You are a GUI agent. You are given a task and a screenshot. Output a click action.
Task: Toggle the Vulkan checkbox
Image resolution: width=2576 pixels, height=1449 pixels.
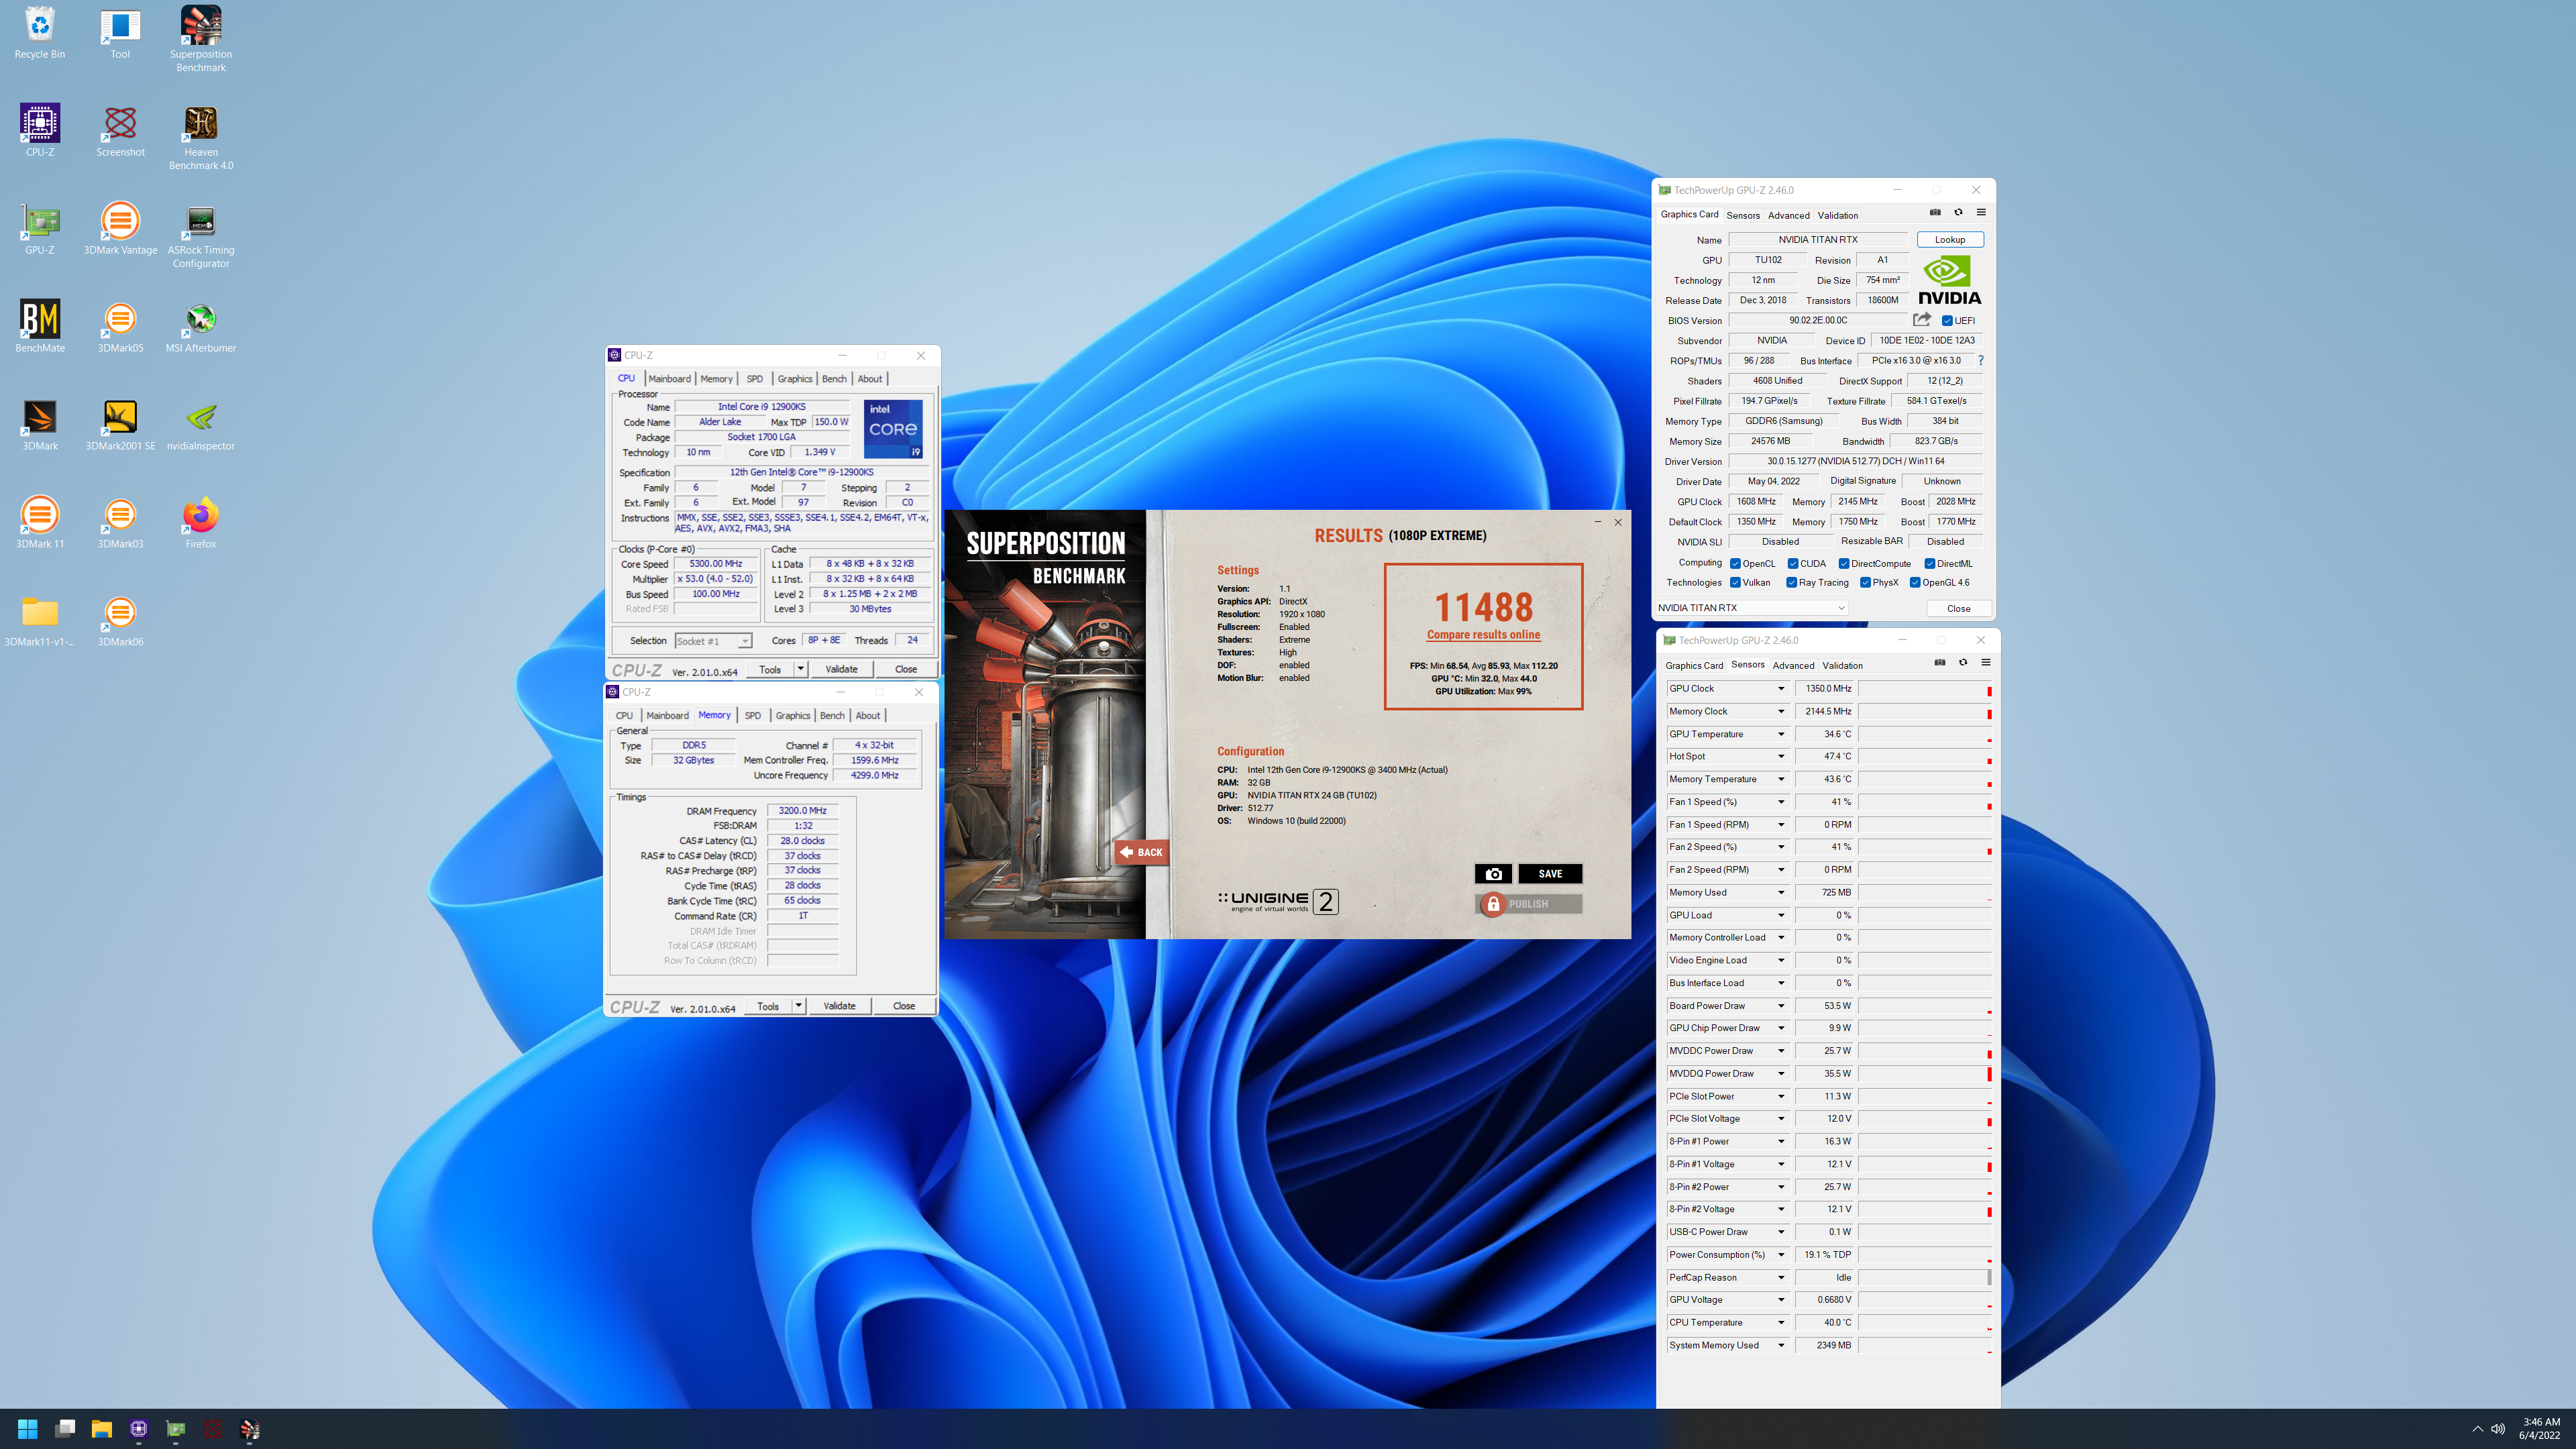click(1735, 582)
